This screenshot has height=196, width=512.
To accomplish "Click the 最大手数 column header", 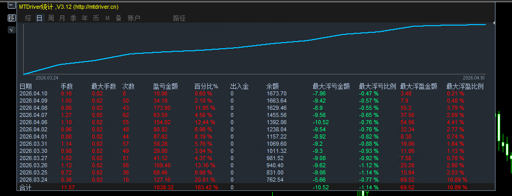I will [x=104, y=86].
